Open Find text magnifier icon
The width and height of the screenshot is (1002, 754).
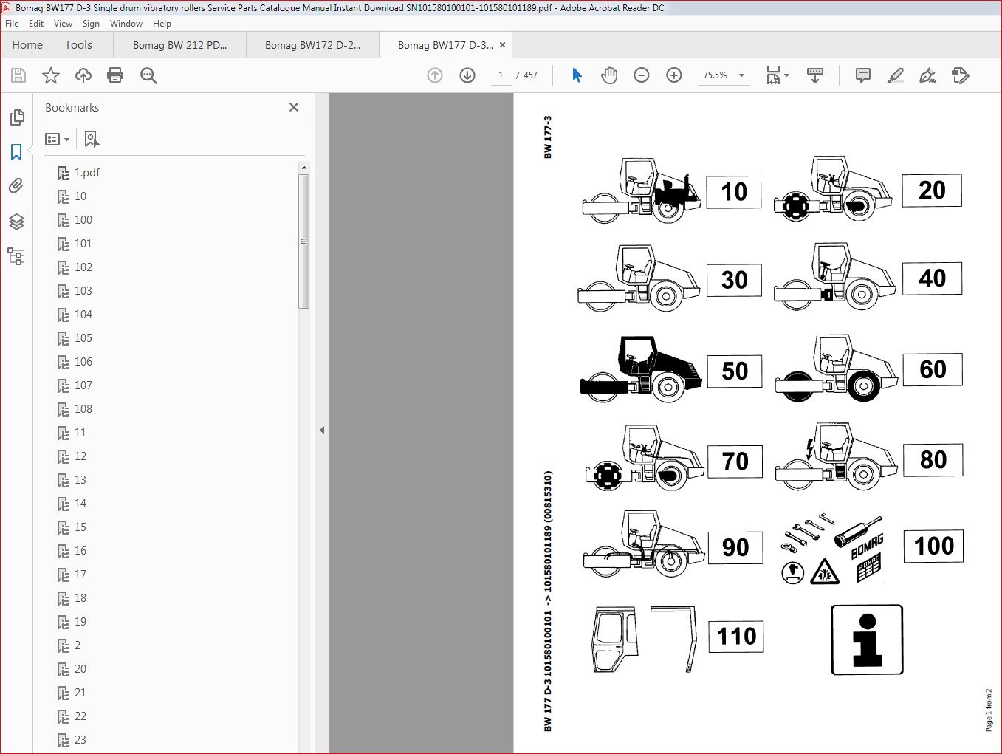click(148, 75)
